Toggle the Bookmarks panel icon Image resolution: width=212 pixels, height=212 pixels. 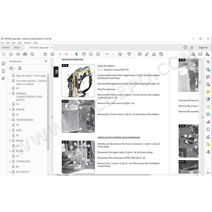tap(3, 71)
